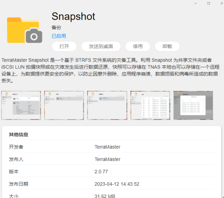Click version number 2.0.77
Screen dimensions: 224x198
(101, 172)
